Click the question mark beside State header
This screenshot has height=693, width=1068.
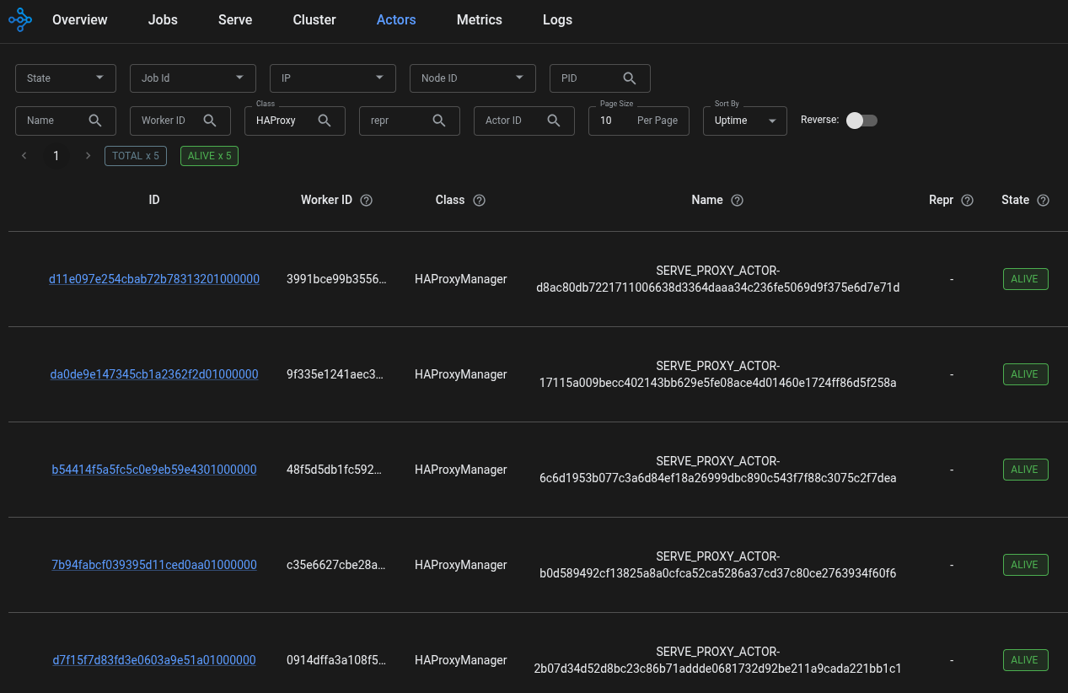click(x=1043, y=200)
